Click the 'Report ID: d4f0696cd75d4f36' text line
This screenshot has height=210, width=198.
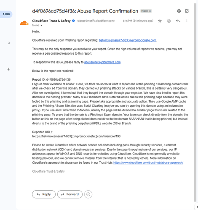(51, 79)
